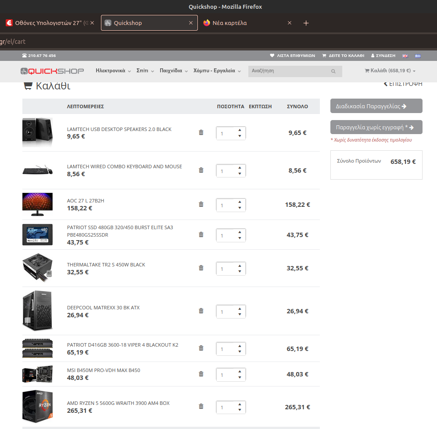Close the Νέα καρτέλα tab
Image resolution: width=437 pixels, height=429 pixels.
click(290, 23)
